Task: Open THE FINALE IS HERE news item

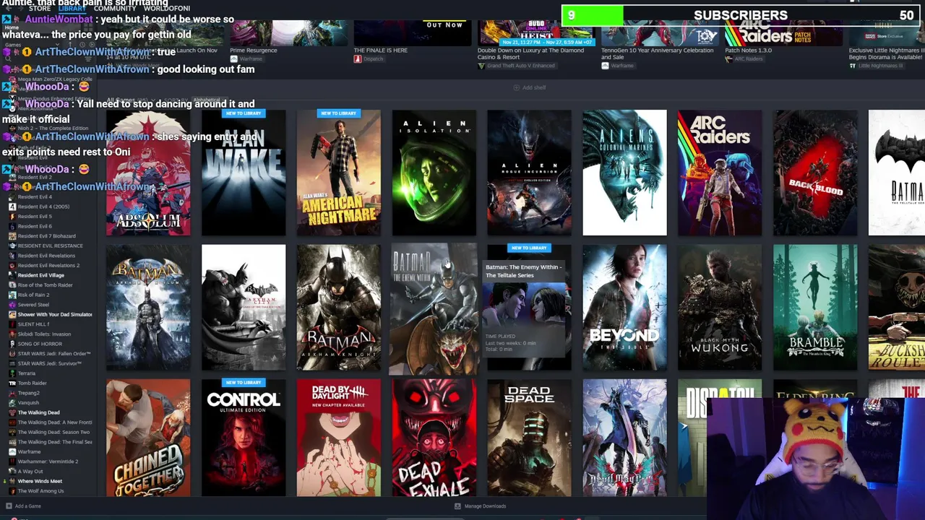Action: coord(380,51)
